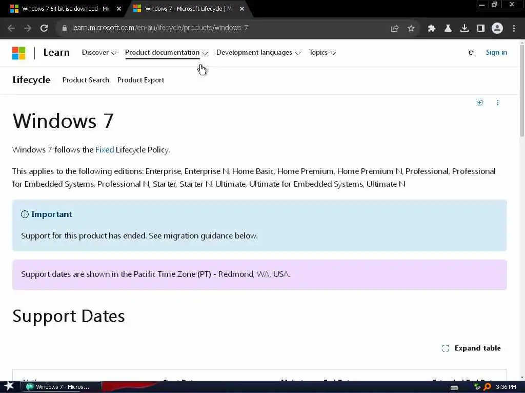Close the Windows 7 64 bit iso tab
The height and width of the screenshot is (393, 525).
tap(119, 9)
